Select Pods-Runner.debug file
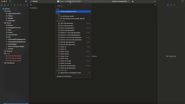The height and width of the screenshot is (104, 185). (x=14, y=56)
